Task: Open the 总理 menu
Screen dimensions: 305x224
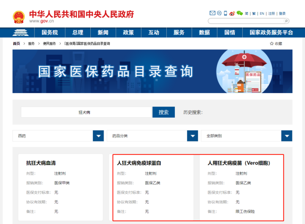Action: 78,32
